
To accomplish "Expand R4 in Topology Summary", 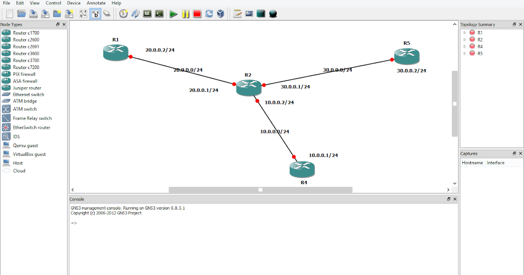I will tap(465, 46).
